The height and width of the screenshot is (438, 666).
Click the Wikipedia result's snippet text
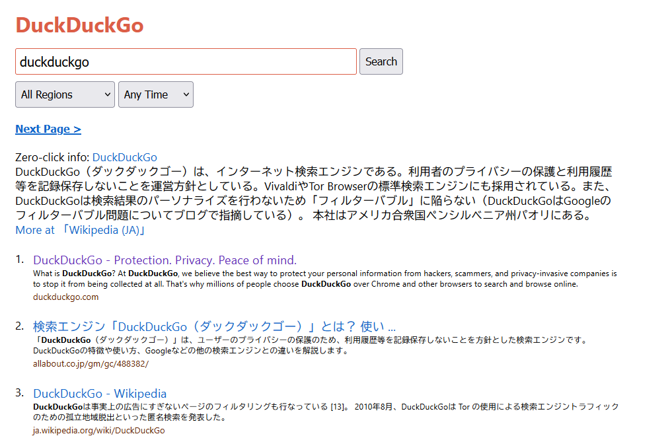pyautogui.click(x=325, y=412)
